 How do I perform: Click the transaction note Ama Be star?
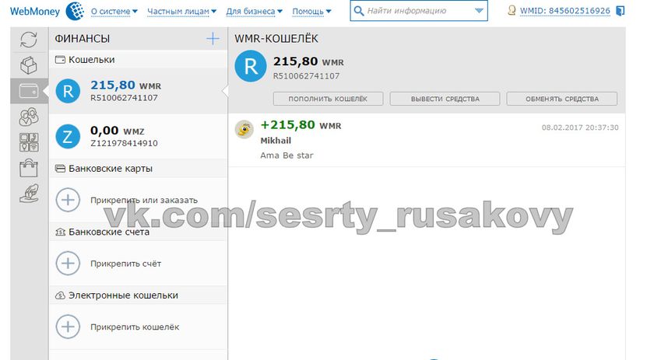pos(287,156)
